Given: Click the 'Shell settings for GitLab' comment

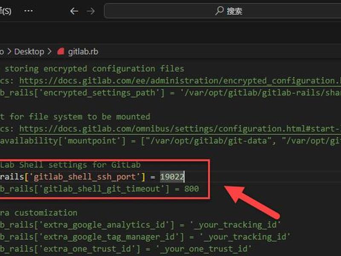Looking at the screenshot, I should [x=80, y=165].
